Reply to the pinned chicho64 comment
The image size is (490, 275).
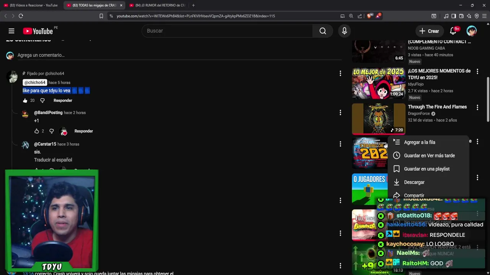tap(63, 100)
